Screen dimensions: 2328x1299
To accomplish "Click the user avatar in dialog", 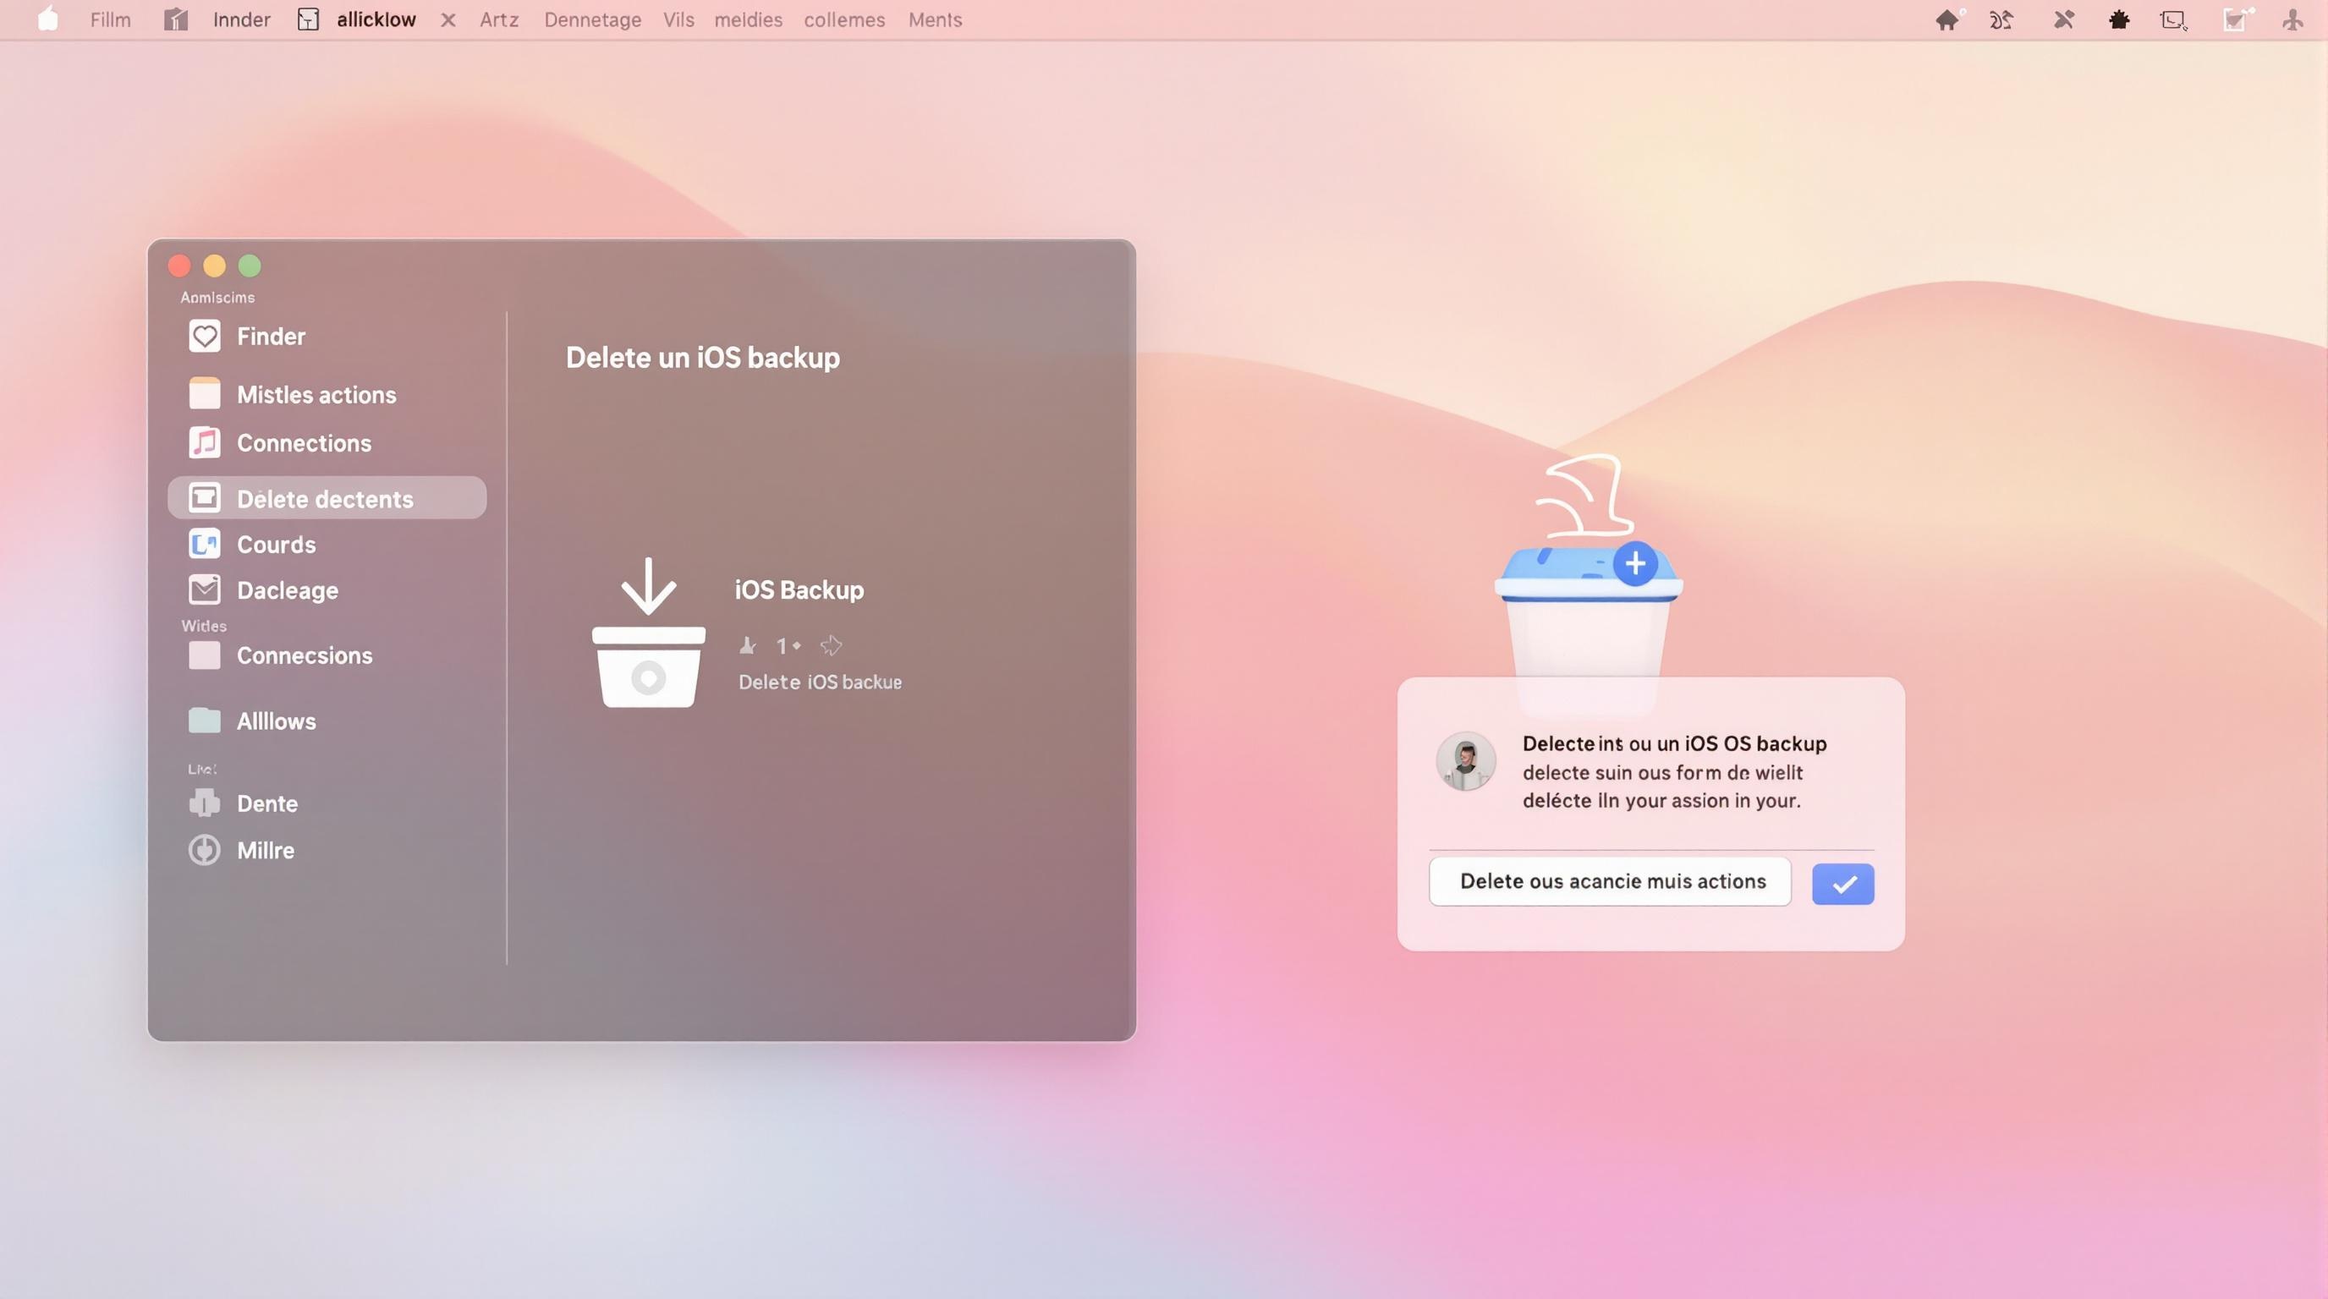I will (x=1465, y=760).
